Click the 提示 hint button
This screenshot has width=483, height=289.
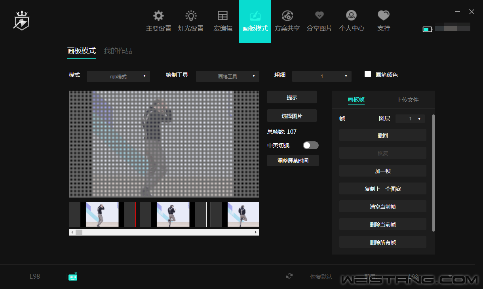pyautogui.click(x=292, y=97)
